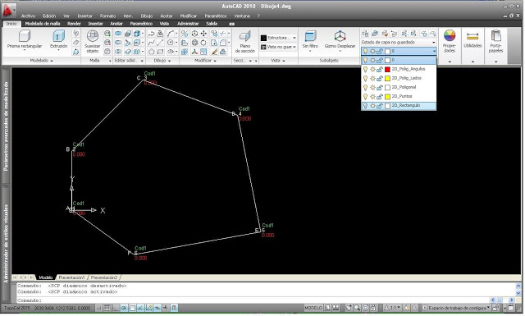
Task: Pick the Polygon draw tool
Action: 151,52
